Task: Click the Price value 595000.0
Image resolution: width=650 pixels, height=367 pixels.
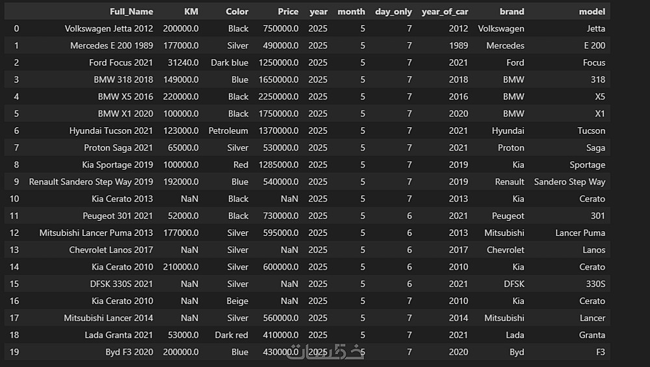Action: coord(281,233)
